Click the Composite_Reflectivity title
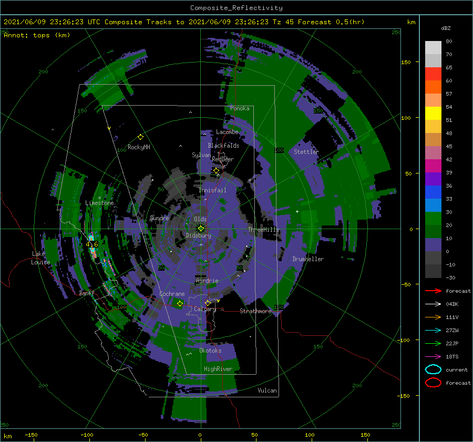 (x=236, y=8)
